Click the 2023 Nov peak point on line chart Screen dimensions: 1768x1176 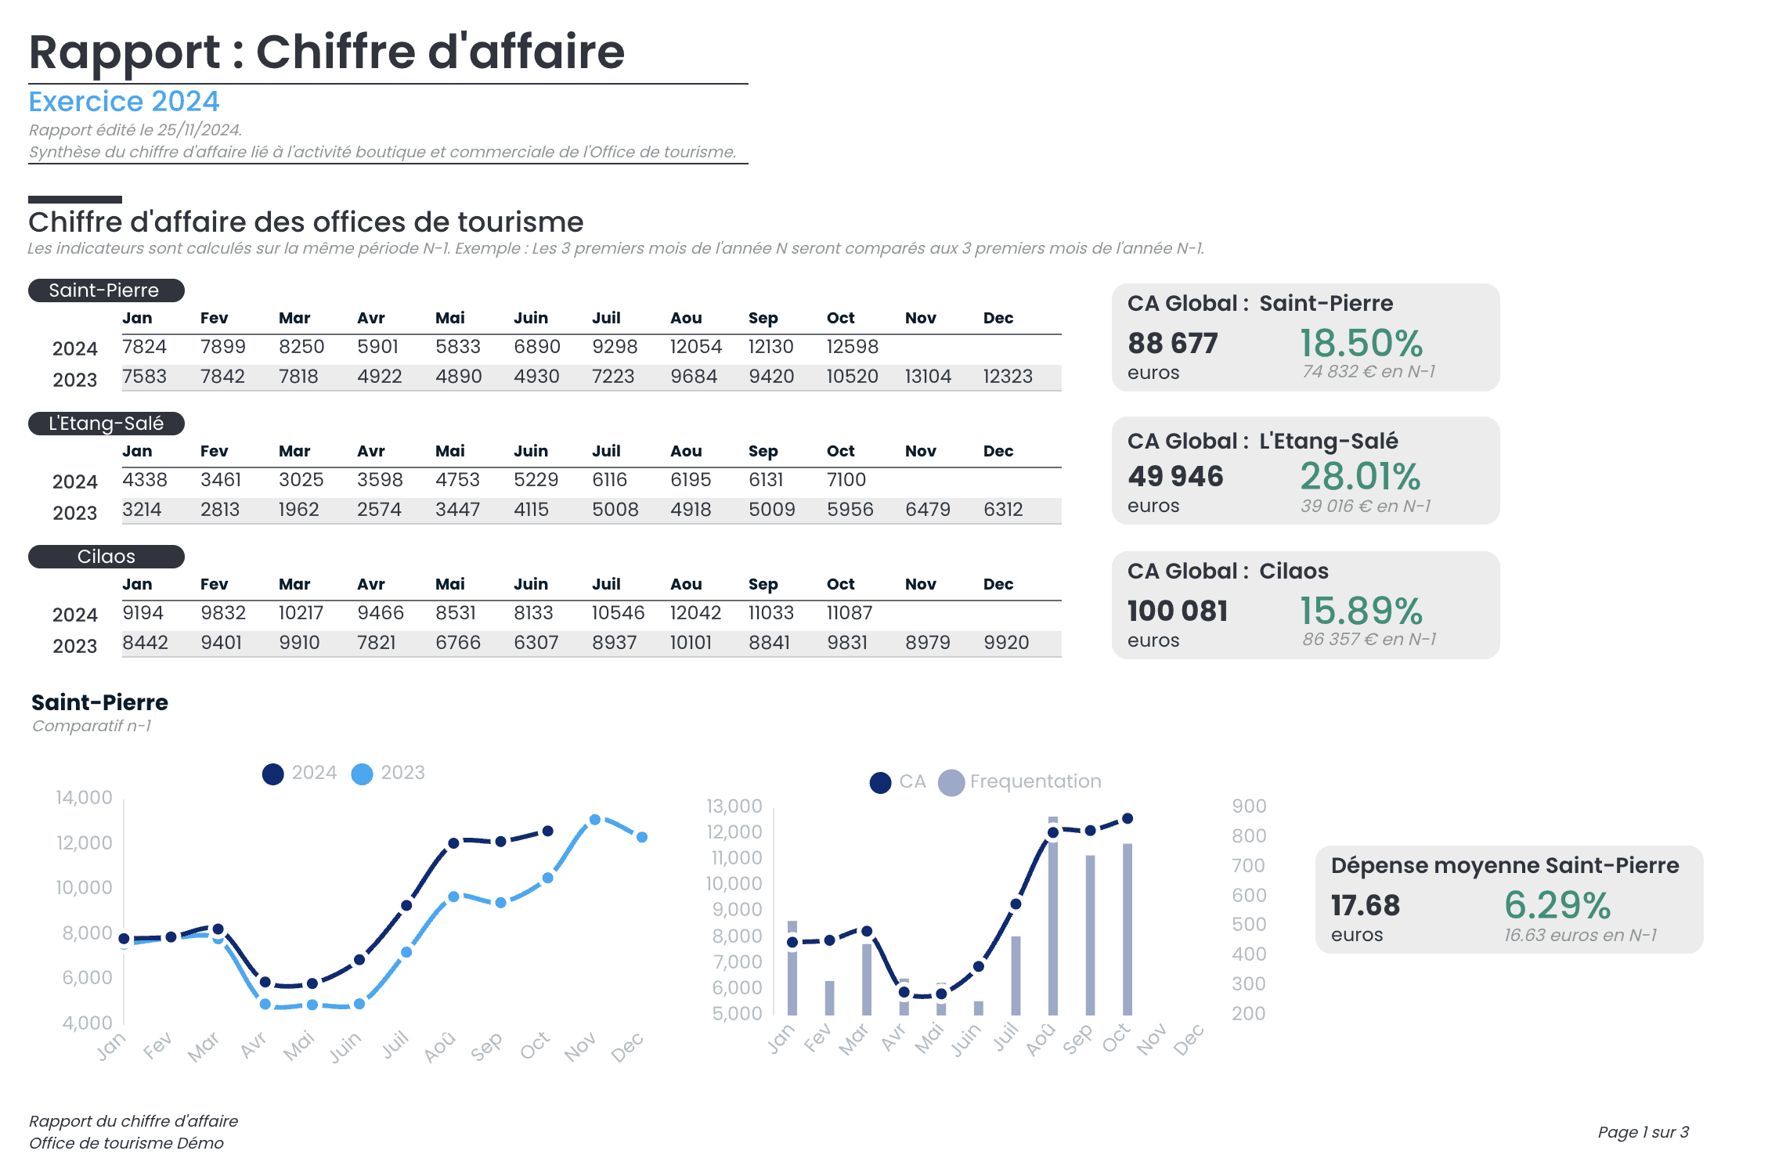595,820
